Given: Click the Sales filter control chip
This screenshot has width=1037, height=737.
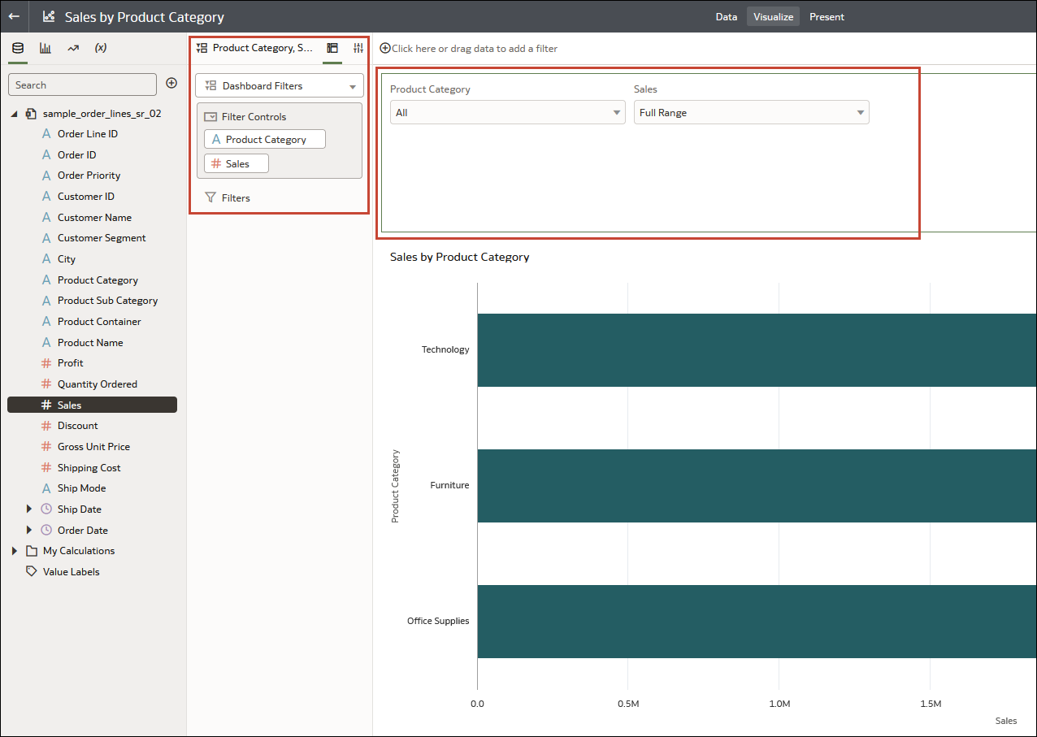Looking at the screenshot, I should [x=236, y=163].
